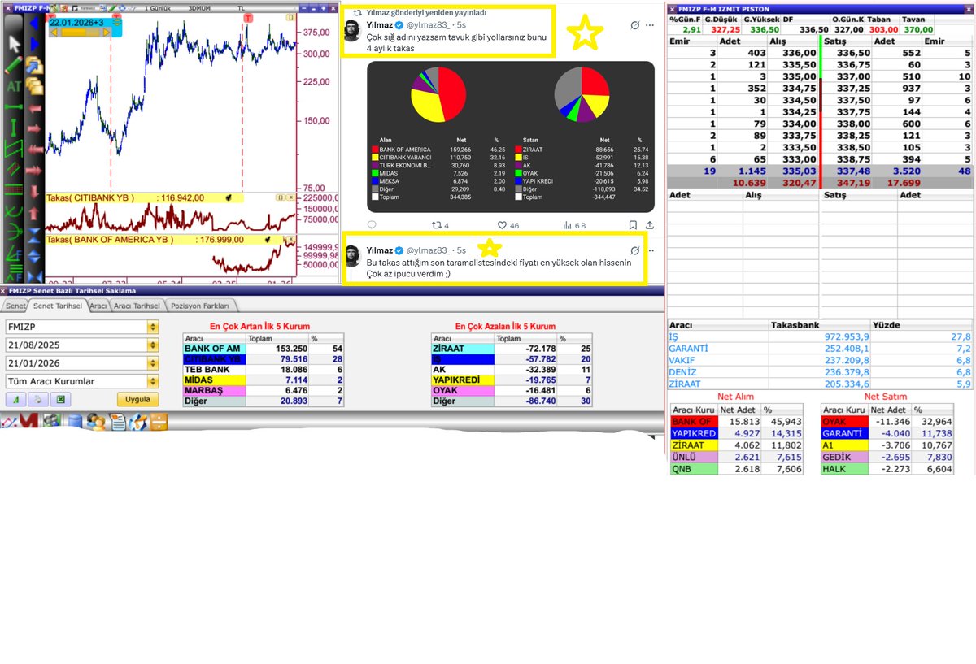Select the arrow cursor tool in chart toolbar
This screenshot has height=664, width=976.
coord(15,44)
